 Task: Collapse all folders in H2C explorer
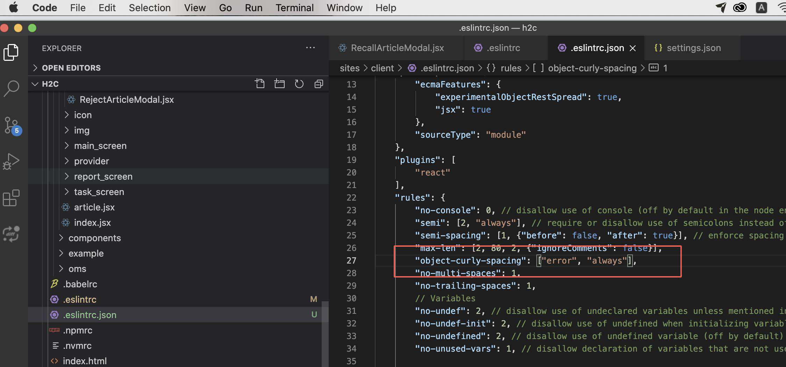tap(319, 84)
